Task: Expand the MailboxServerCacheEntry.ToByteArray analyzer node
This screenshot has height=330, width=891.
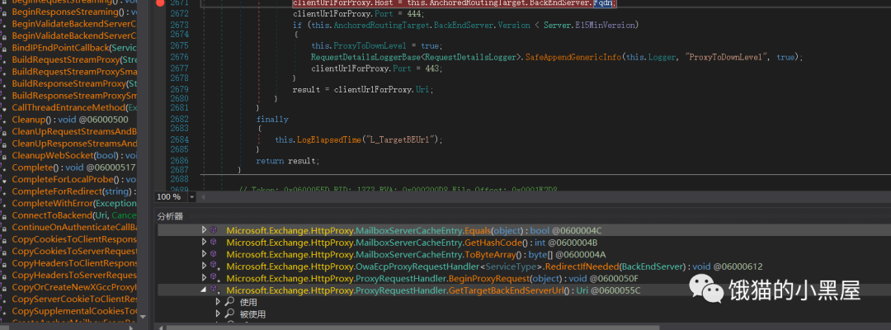Action: coord(205,254)
